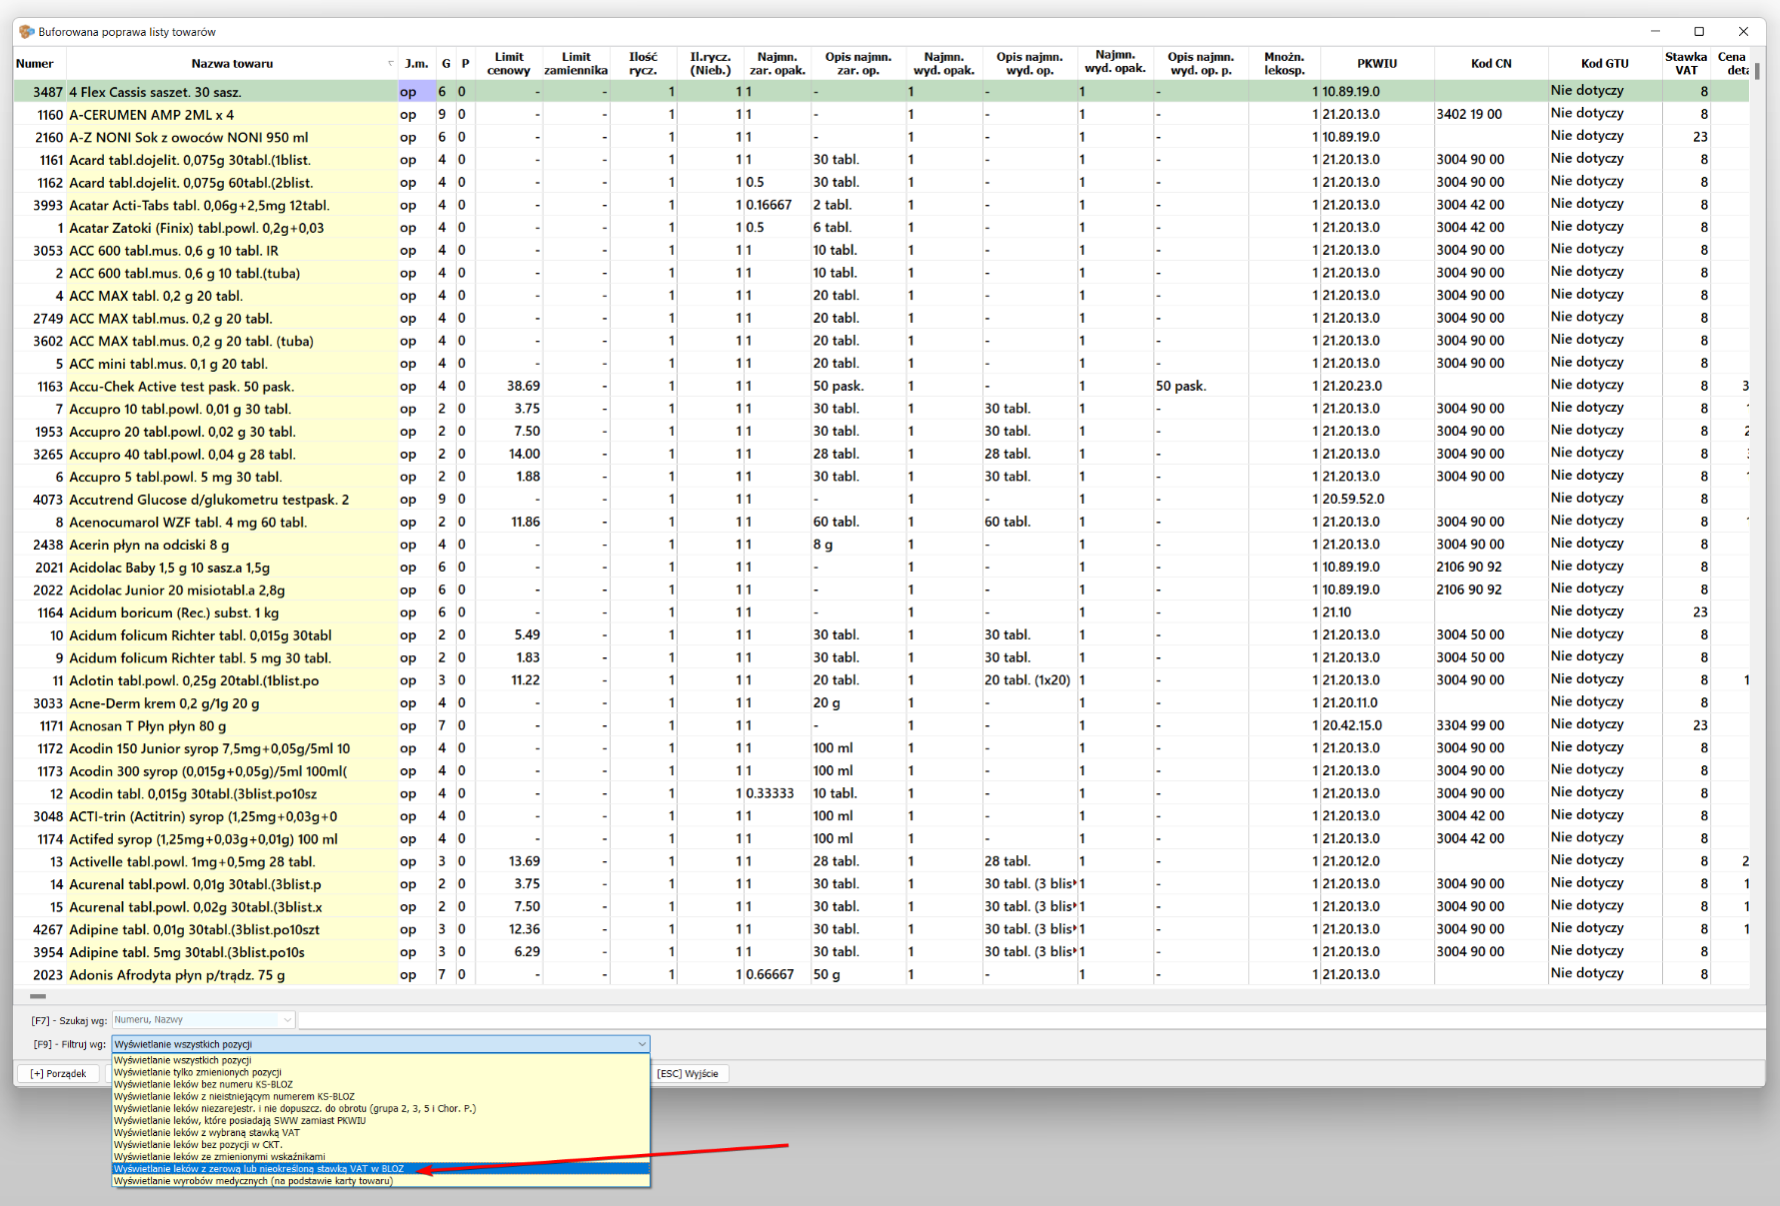Minimize the Buforowana poprawa listy towarów window
The width and height of the screenshot is (1780, 1206).
pos(1655,32)
